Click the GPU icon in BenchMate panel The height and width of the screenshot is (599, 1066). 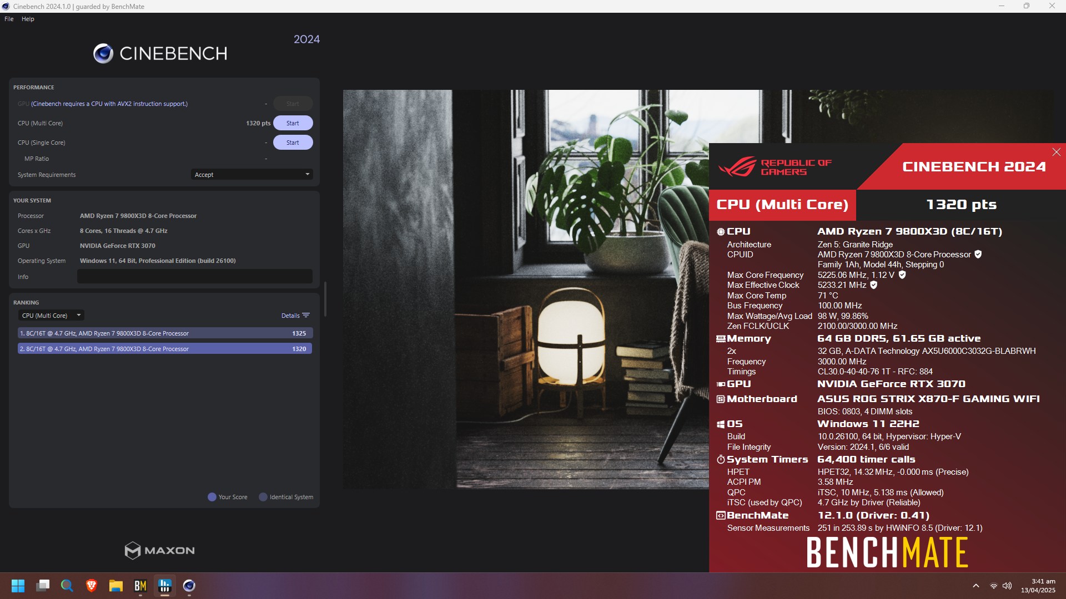(x=721, y=384)
